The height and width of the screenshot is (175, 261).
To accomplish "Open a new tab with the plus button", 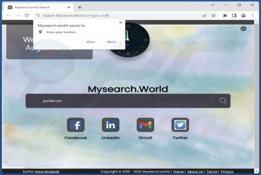I will pos(80,7).
